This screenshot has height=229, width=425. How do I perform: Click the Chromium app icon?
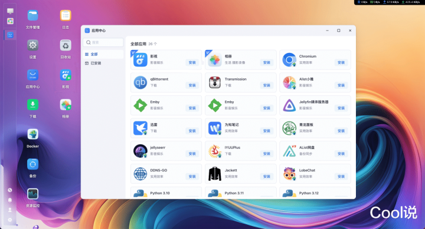pyautogui.click(x=289, y=59)
